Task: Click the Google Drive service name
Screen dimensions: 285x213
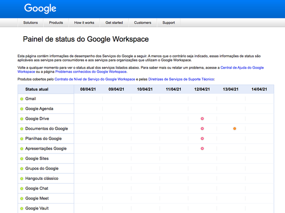Action: point(37,119)
